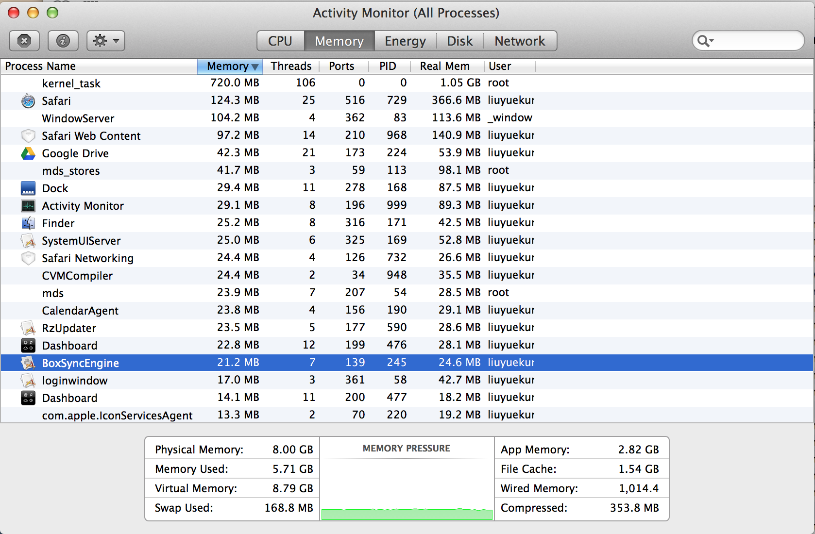Click the Safari Networking shield icon
The image size is (815, 534).
tap(28, 258)
